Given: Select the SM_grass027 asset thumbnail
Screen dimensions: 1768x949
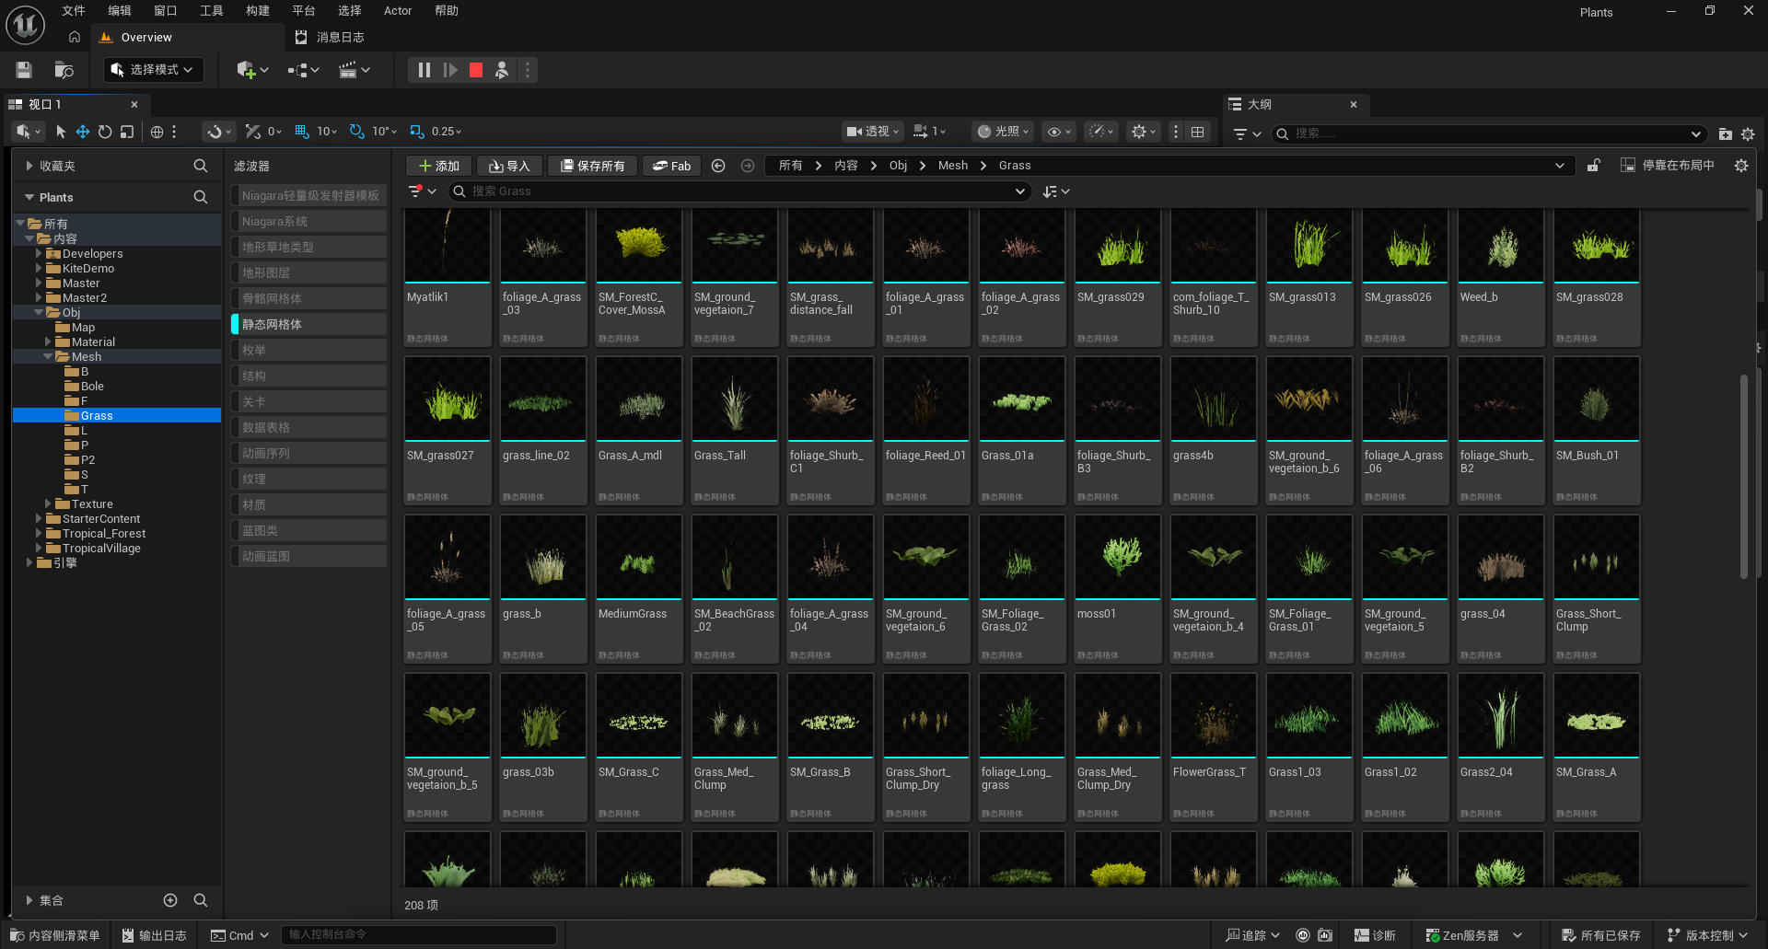Looking at the screenshot, I should [x=448, y=399].
